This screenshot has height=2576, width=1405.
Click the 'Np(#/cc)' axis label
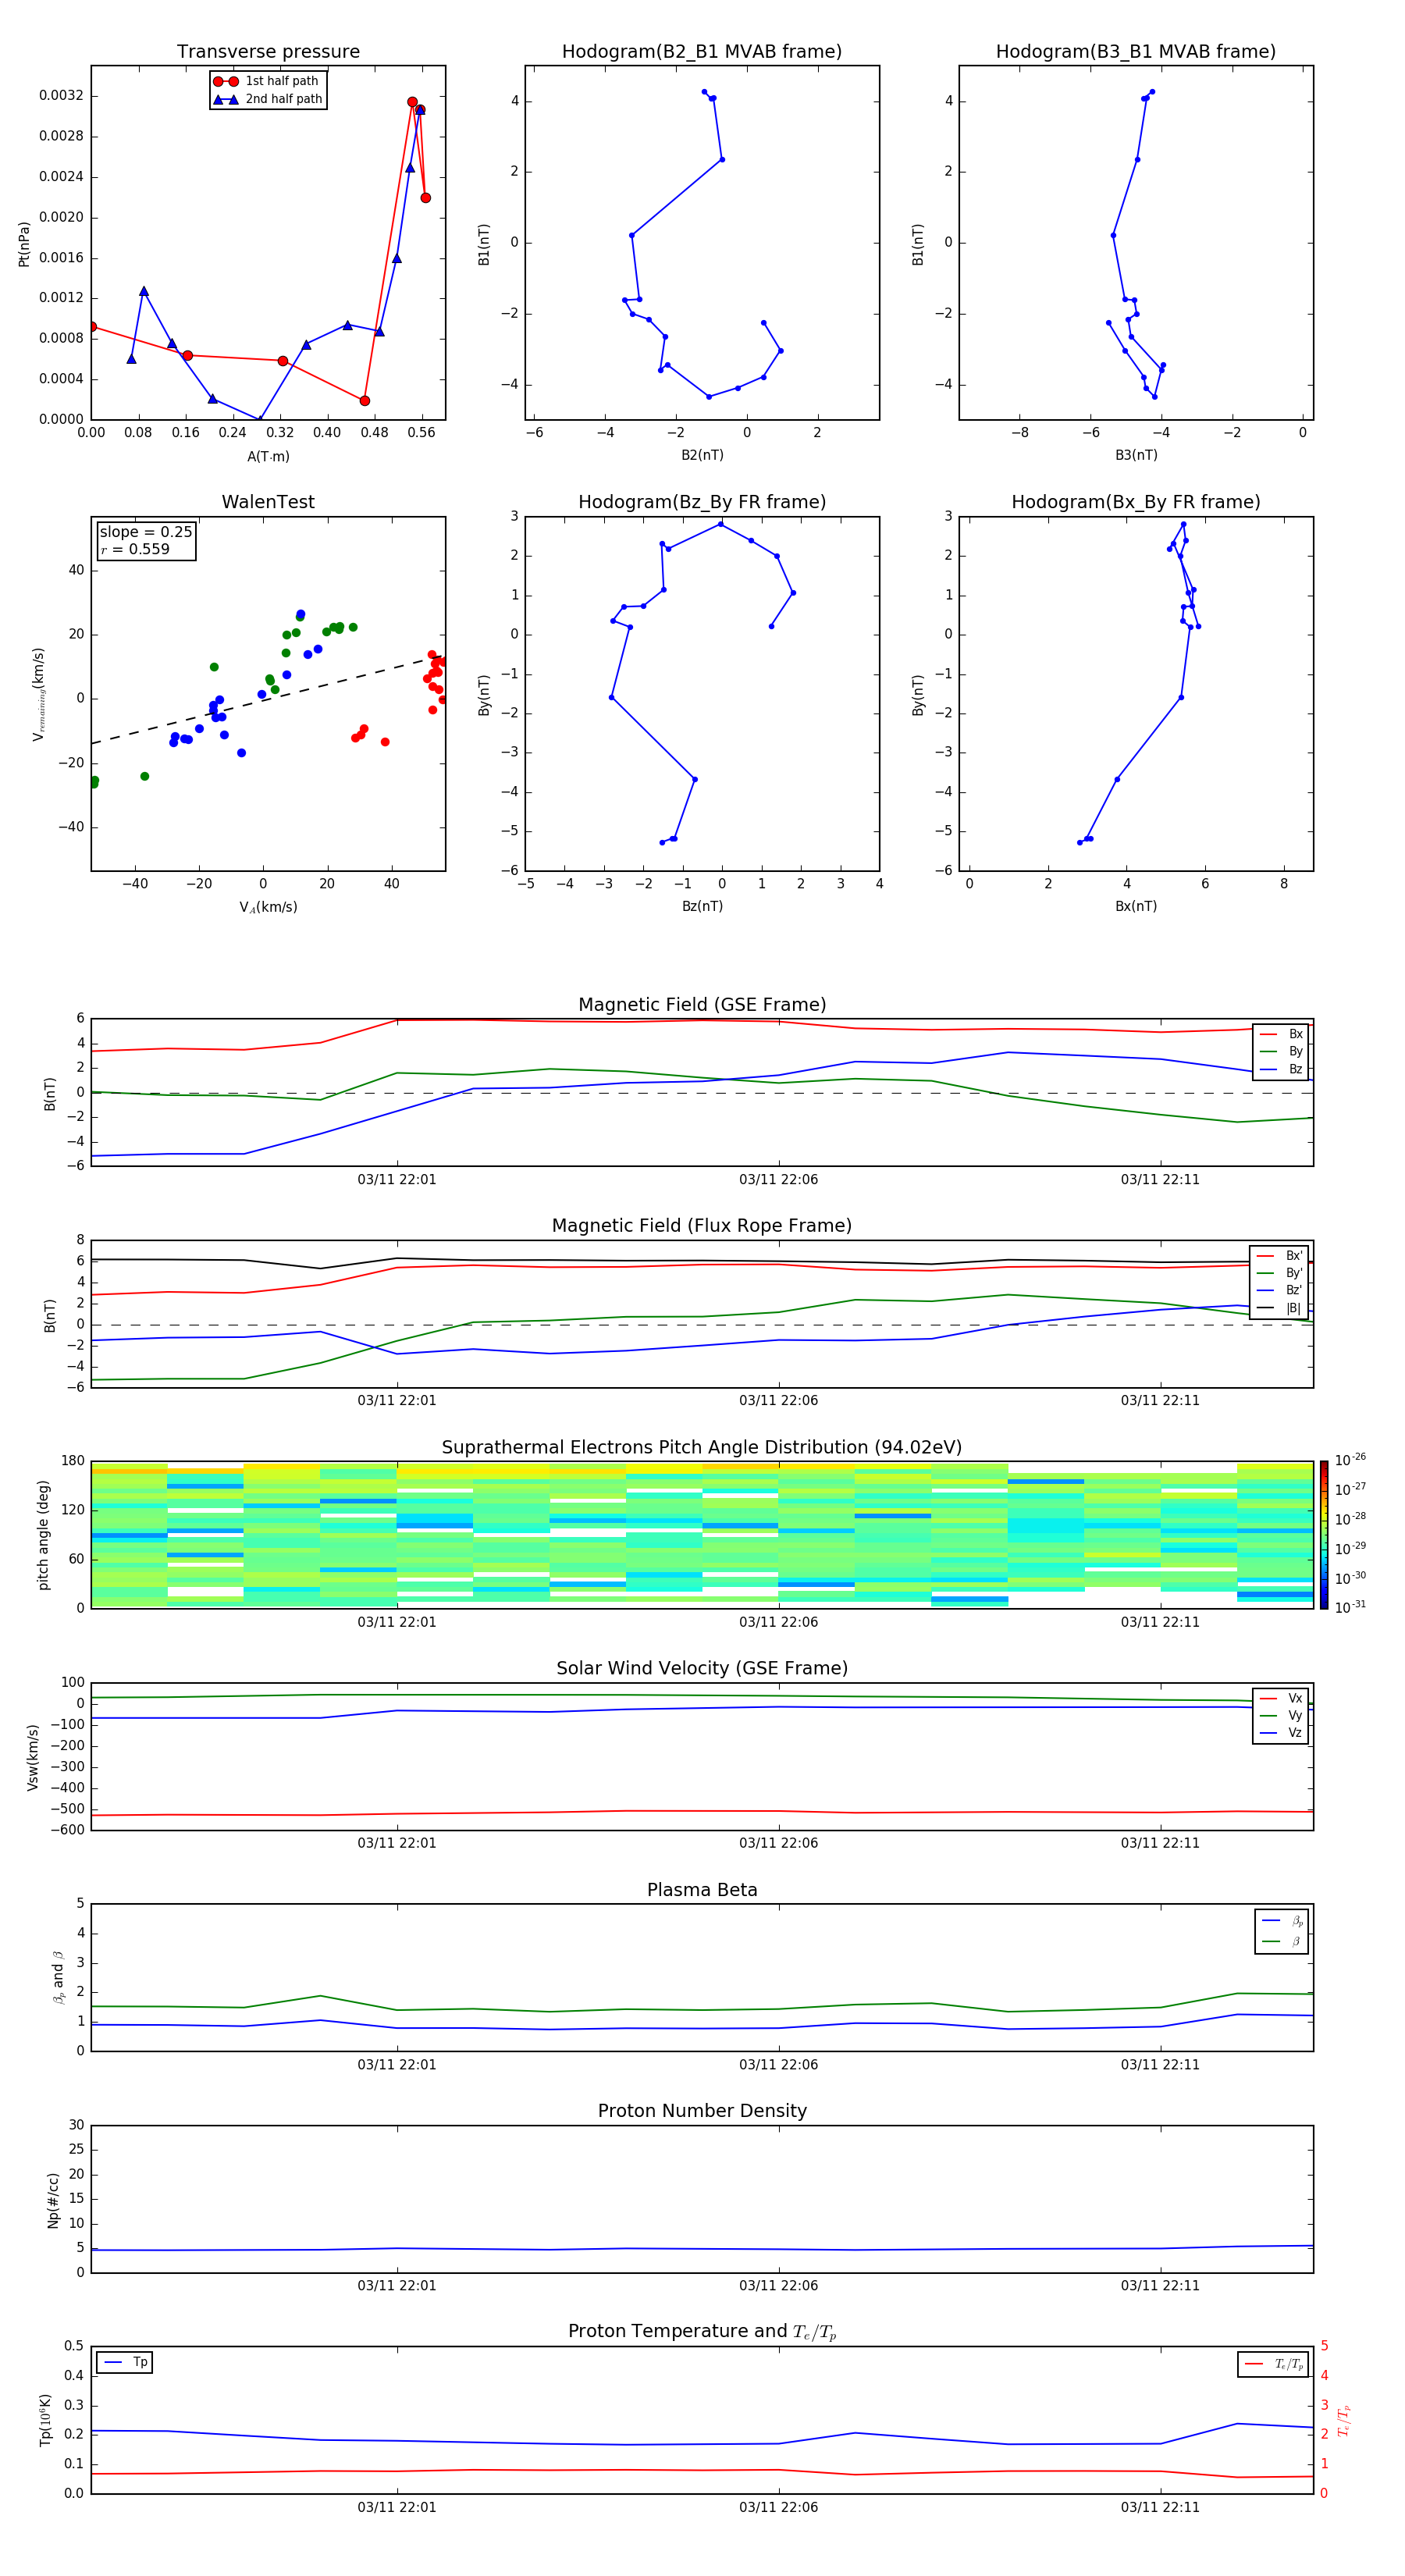(53, 2199)
